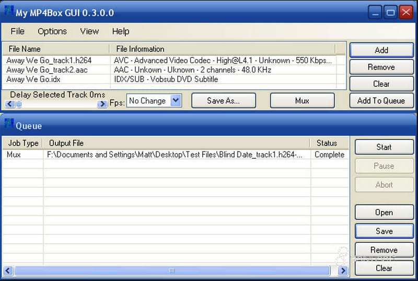Open the File menu
Screen dimensions: 418x281
[17, 31]
